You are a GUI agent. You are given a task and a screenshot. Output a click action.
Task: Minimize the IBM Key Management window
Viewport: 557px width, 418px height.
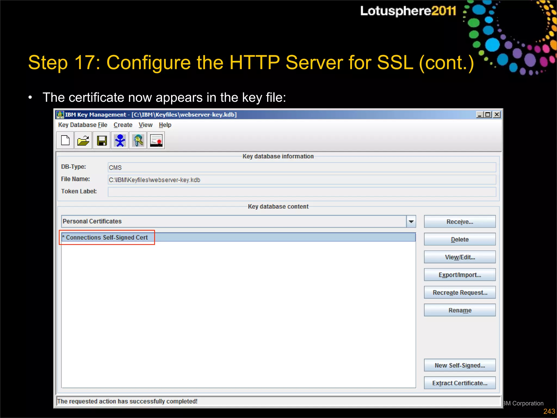click(479, 115)
